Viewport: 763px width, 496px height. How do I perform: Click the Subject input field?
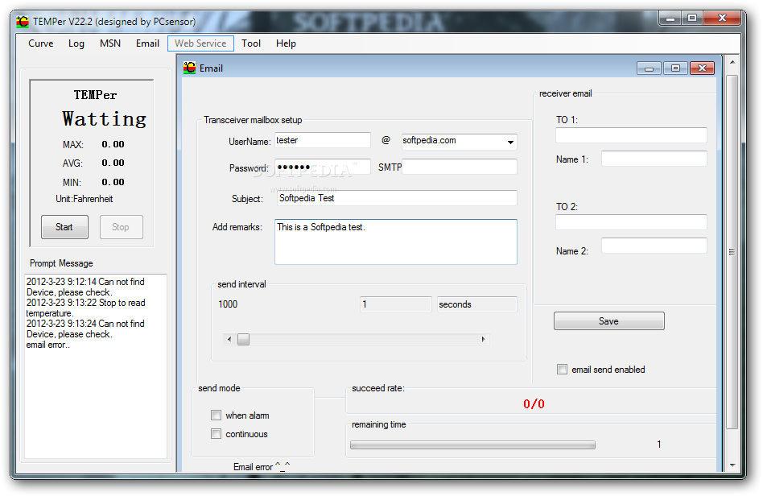coord(396,198)
